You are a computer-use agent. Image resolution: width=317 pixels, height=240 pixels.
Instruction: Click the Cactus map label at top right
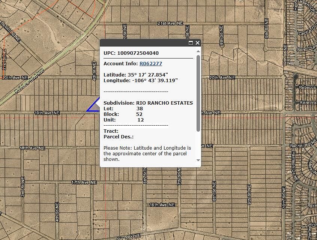pyautogui.click(x=307, y=31)
